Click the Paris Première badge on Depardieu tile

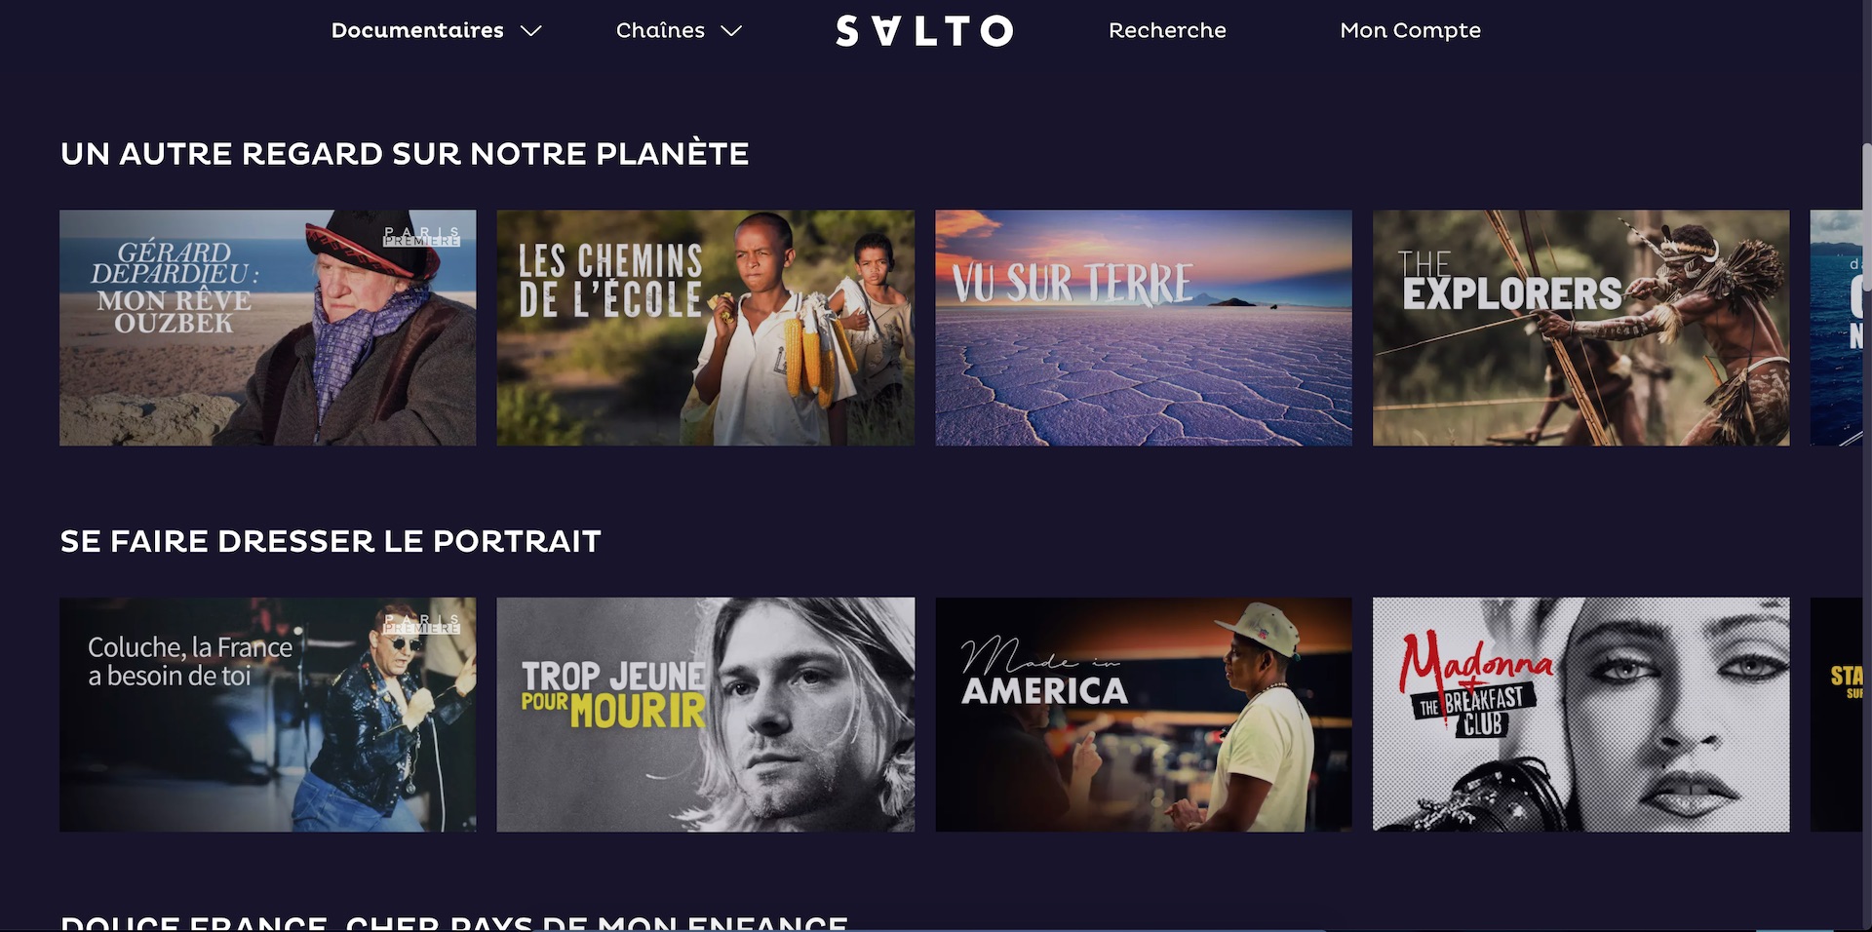421,237
